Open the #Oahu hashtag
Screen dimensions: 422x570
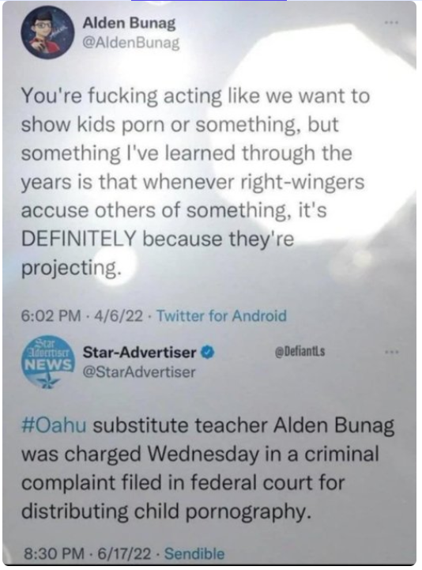[x=54, y=425]
